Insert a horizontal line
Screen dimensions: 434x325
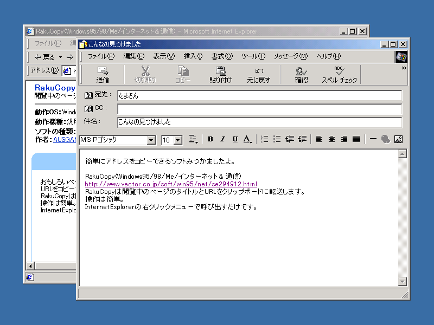[373, 139]
